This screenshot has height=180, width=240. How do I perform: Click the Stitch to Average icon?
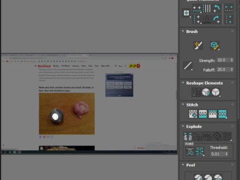click(x=203, y=114)
